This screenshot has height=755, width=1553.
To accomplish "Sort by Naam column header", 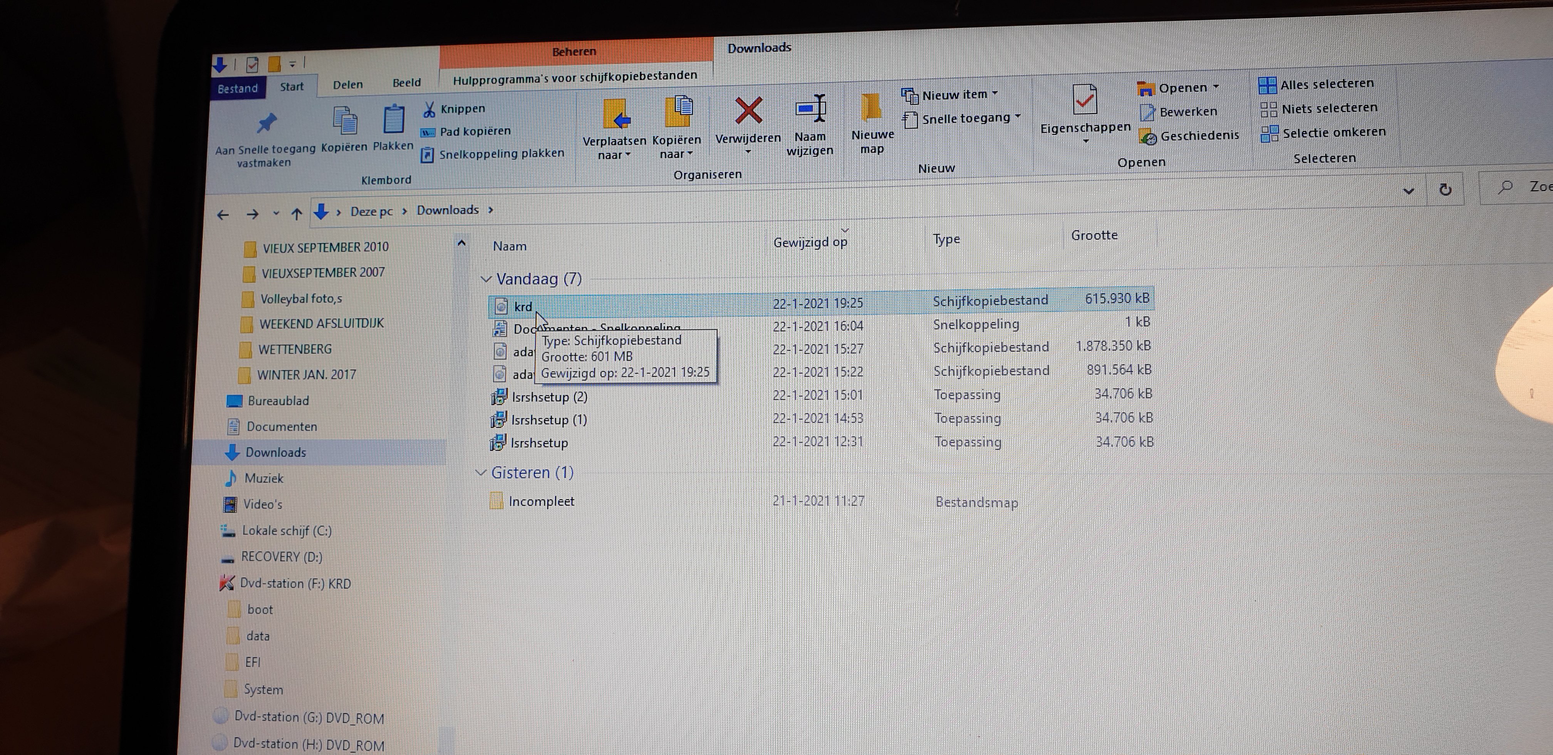I will (x=510, y=246).
